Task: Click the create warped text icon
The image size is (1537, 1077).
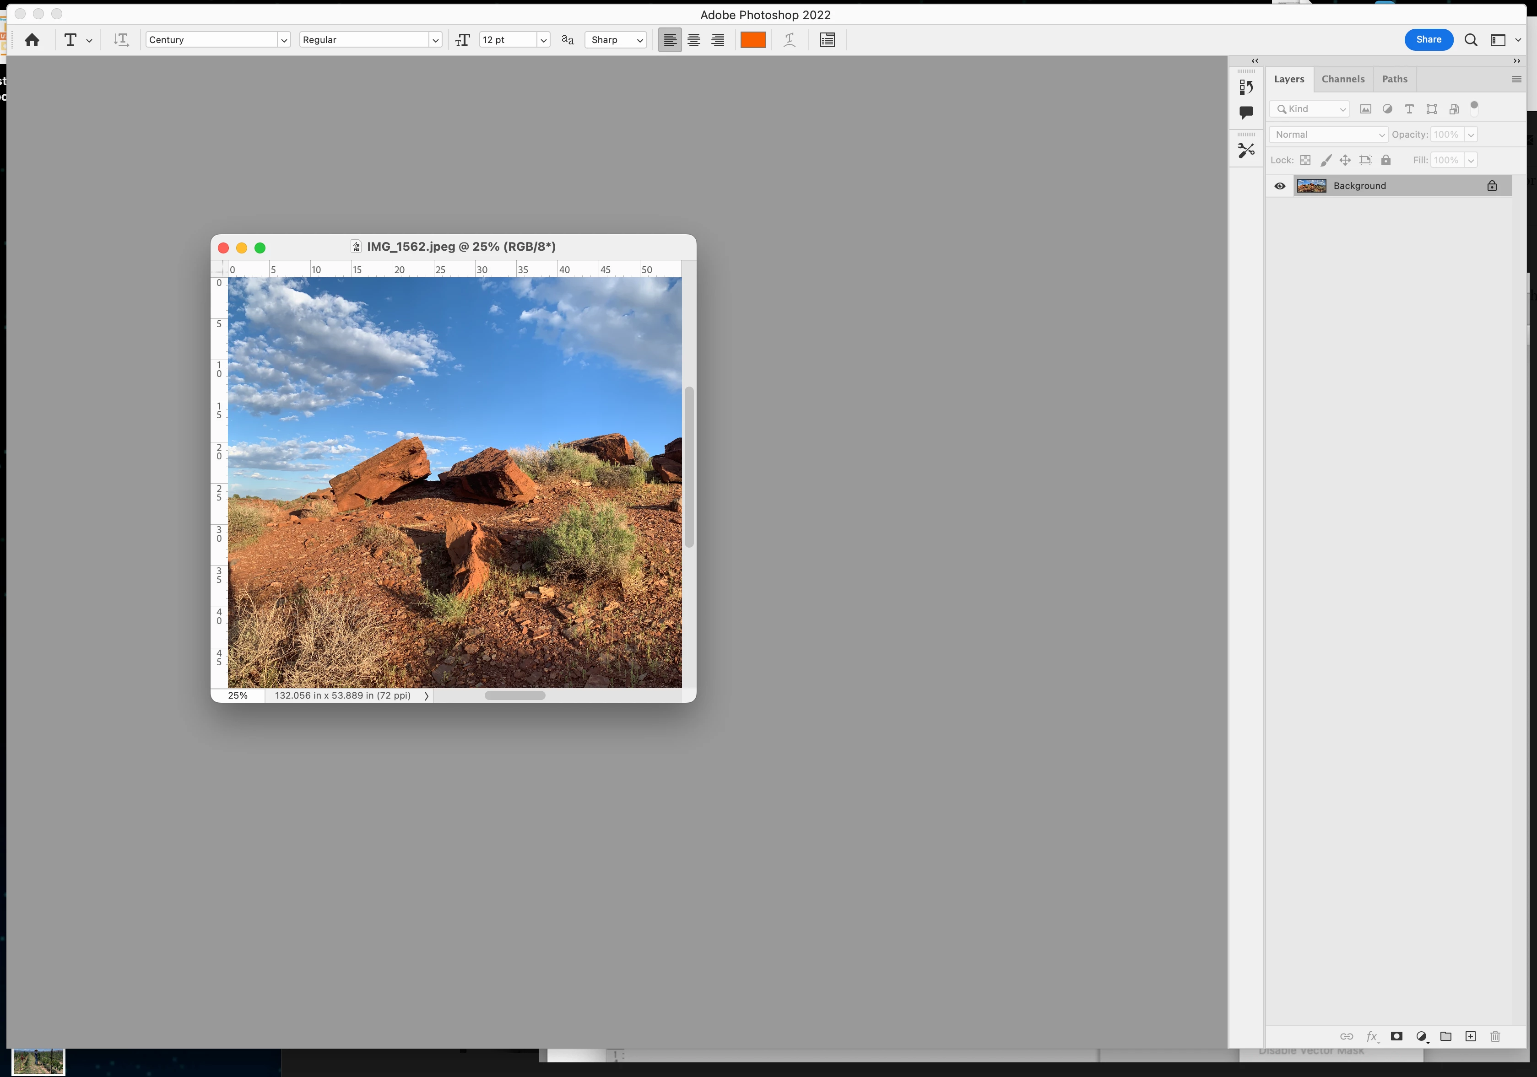Action: tap(790, 40)
